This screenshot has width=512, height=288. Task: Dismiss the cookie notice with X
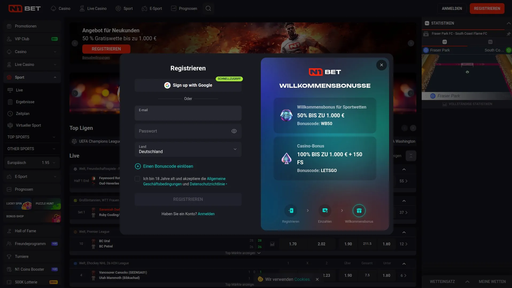coord(317,279)
